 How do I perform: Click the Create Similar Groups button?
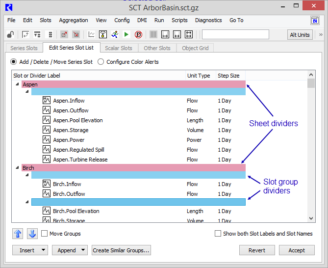121,250
